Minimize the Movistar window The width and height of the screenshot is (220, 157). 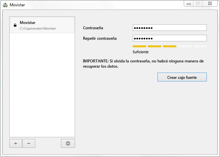[x=188, y=3]
